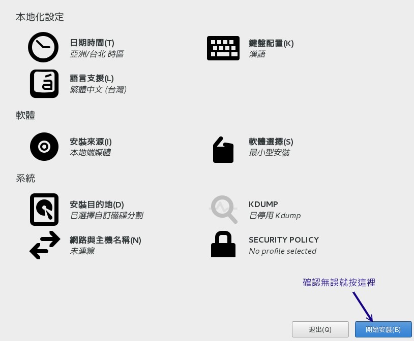This screenshot has width=414, height=341.
Task: Select the 語言支援(L) label
Action: (x=92, y=78)
